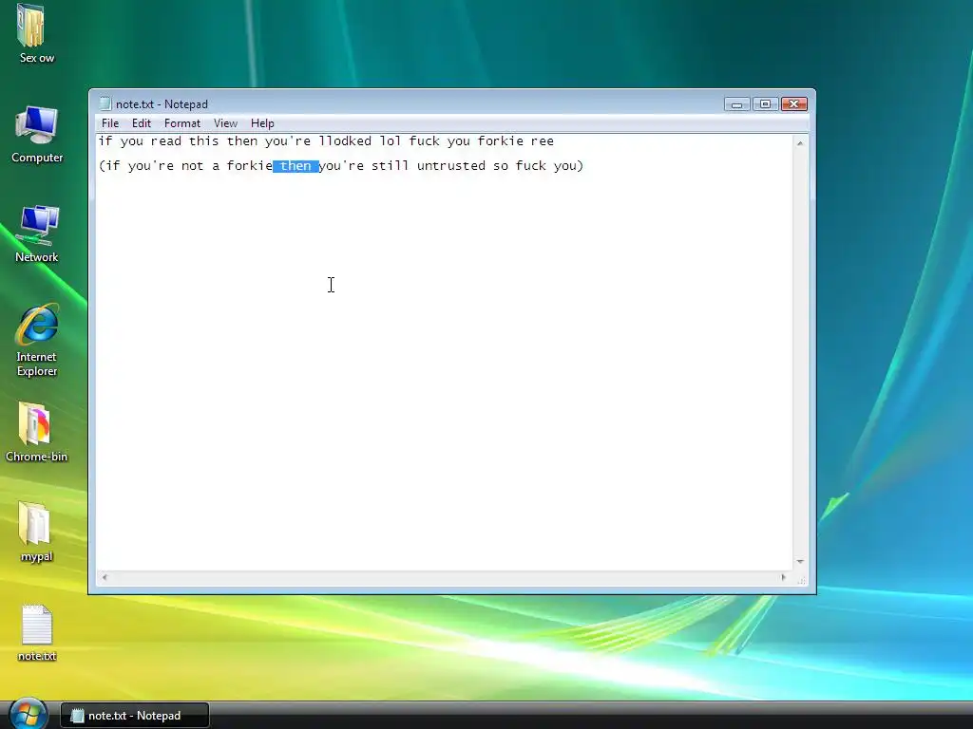Click the word "still" in second line
Viewport: 973px width, 729px height.
coord(390,165)
